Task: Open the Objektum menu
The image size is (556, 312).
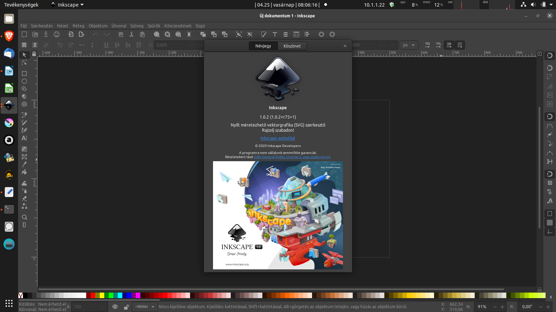Action: [98, 26]
